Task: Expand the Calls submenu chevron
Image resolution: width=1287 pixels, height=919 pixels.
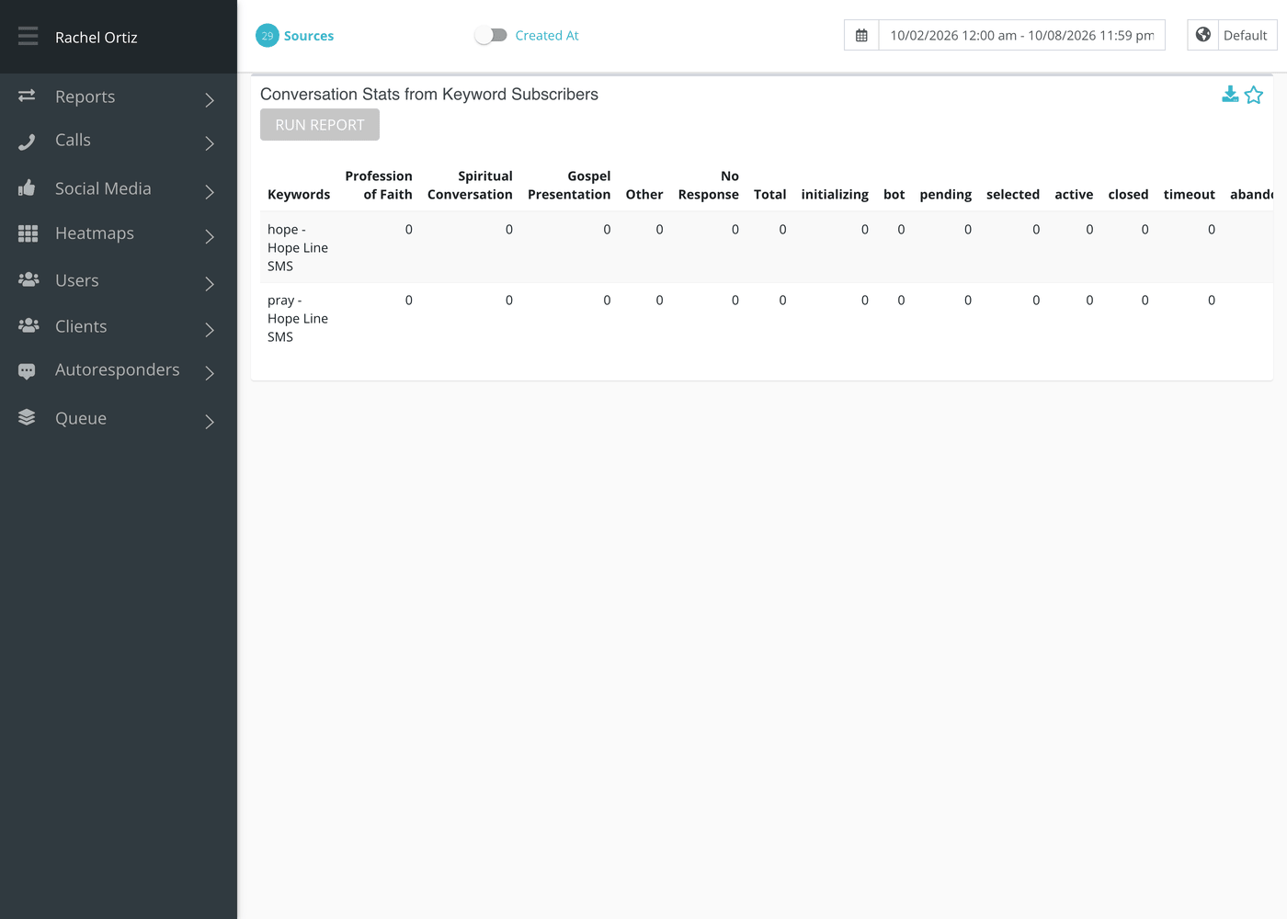Action: click(x=210, y=143)
